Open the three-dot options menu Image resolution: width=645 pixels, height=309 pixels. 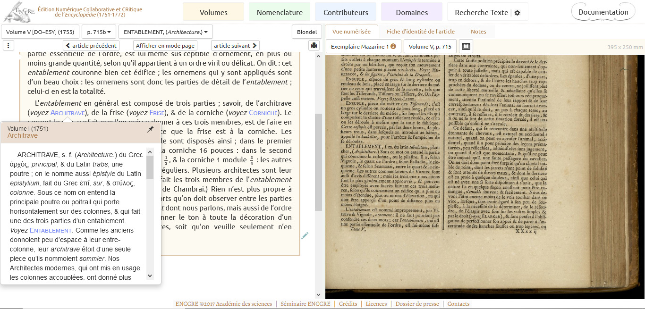click(x=8, y=46)
